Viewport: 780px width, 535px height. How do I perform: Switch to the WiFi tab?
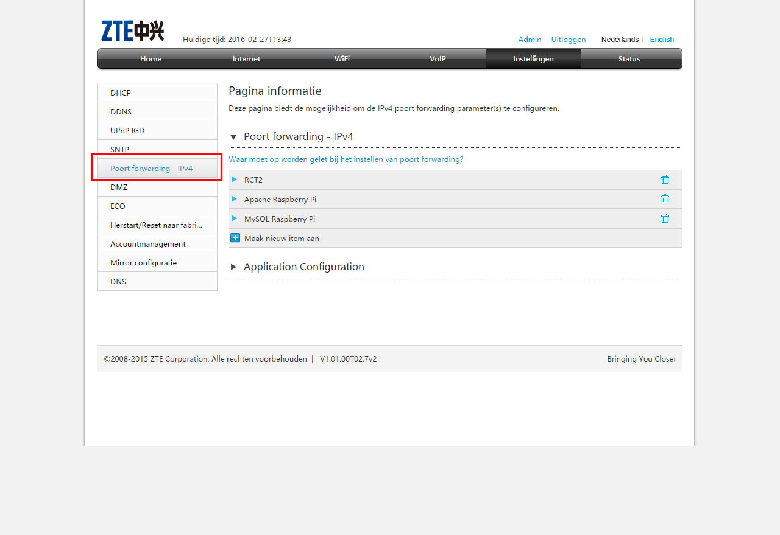coord(342,59)
